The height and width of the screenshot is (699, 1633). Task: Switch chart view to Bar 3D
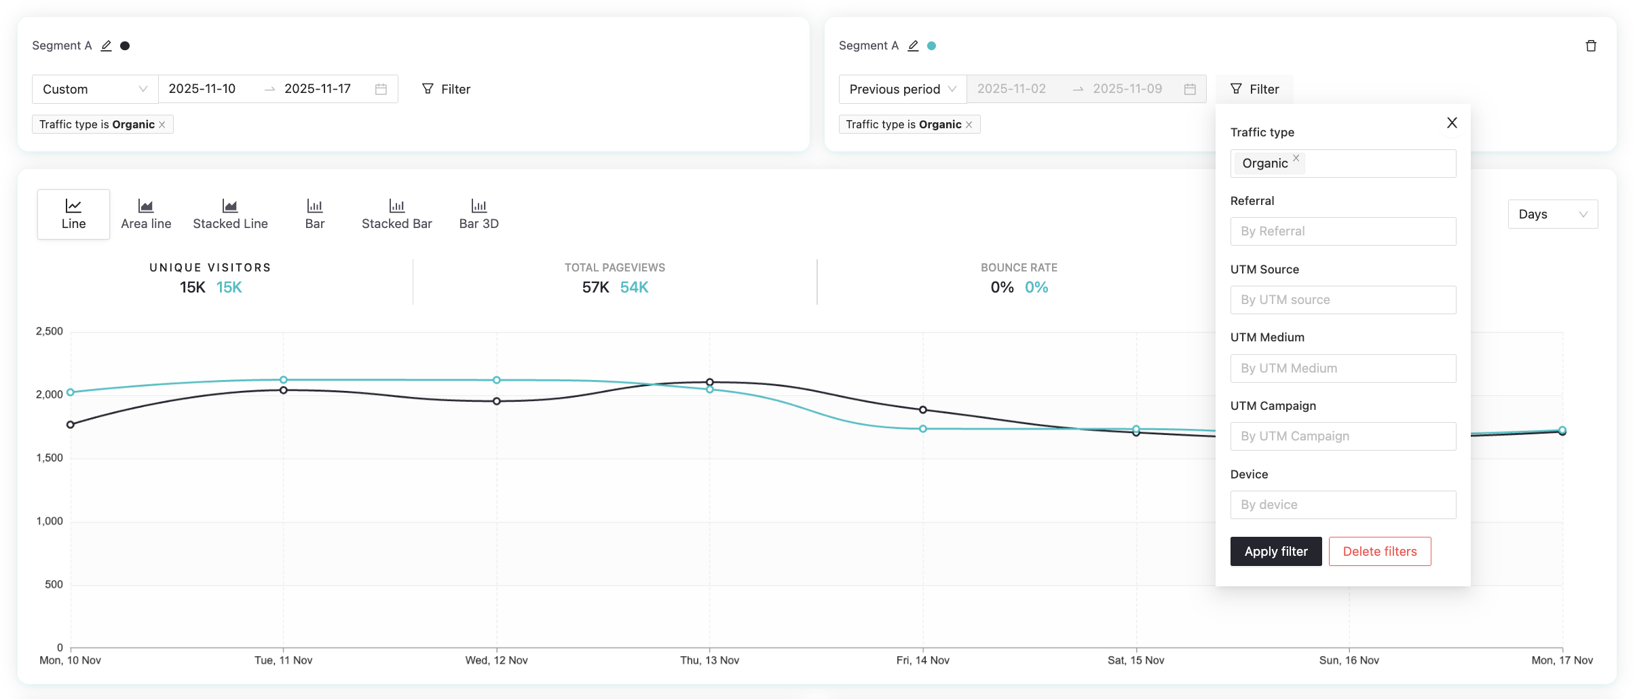coord(478,214)
